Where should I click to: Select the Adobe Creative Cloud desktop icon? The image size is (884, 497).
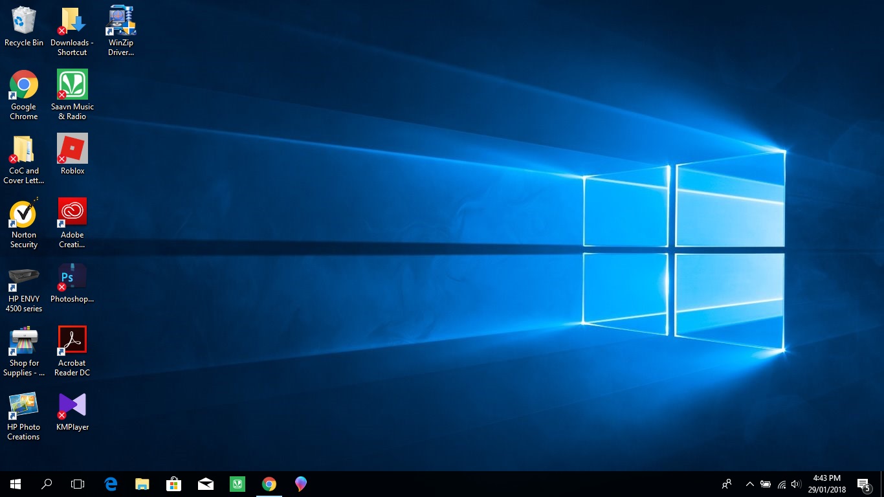coord(72,223)
